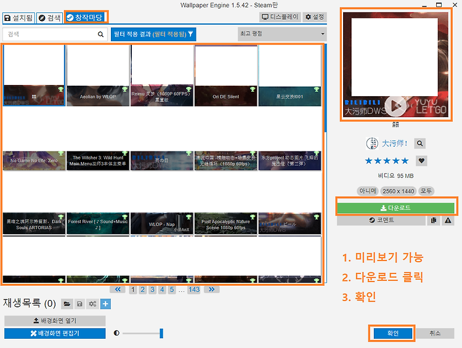Click trophy icon on Ori DE Silent

(x=253, y=89)
